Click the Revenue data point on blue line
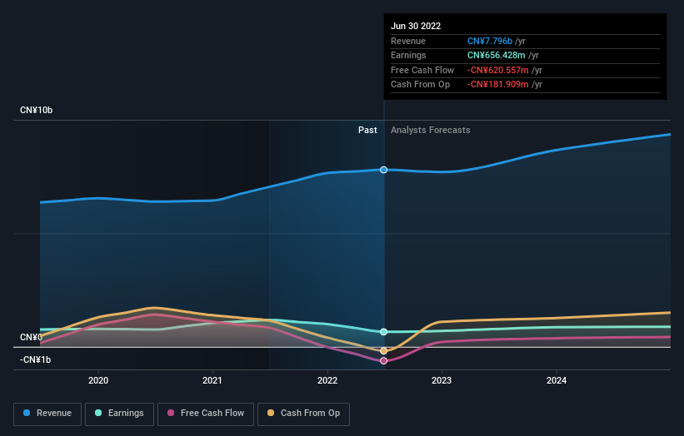The width and height of the screenshot is (684, 436). tap(383, 170)
